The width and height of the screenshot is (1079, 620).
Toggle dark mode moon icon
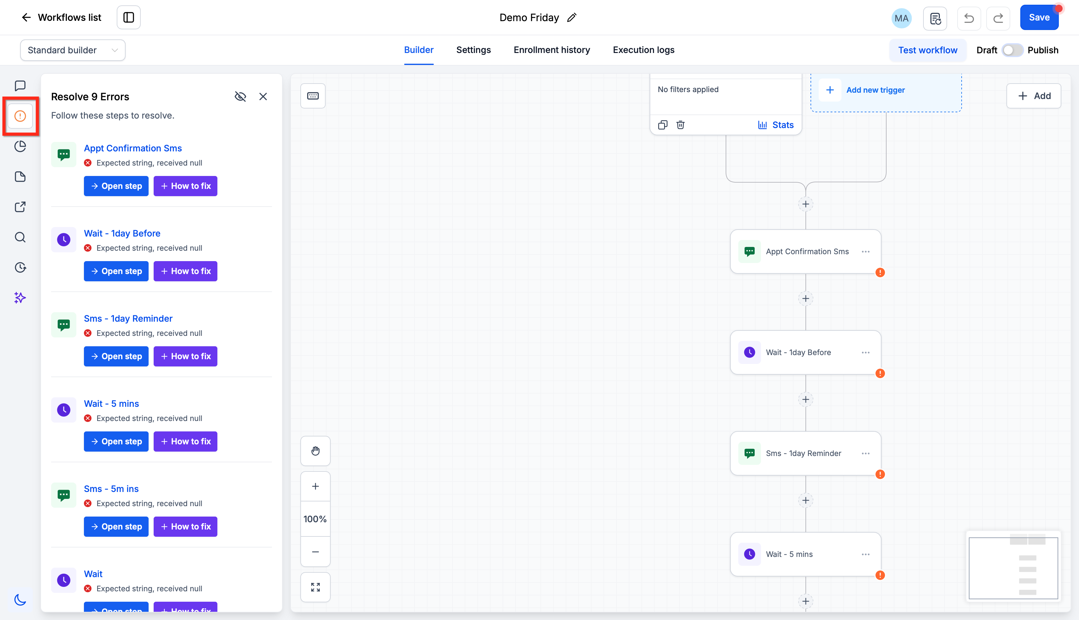pos(20,600)
